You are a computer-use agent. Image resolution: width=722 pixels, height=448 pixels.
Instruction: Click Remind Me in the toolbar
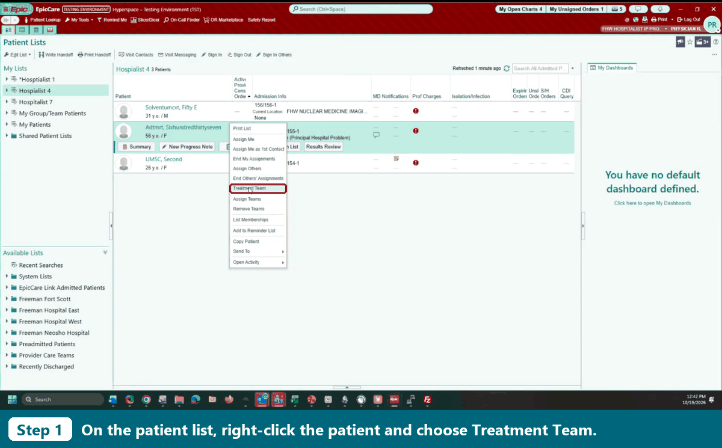[111, 20]
